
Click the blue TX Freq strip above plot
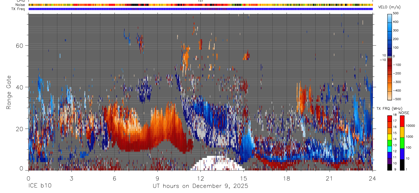click(x=200, y=9)
